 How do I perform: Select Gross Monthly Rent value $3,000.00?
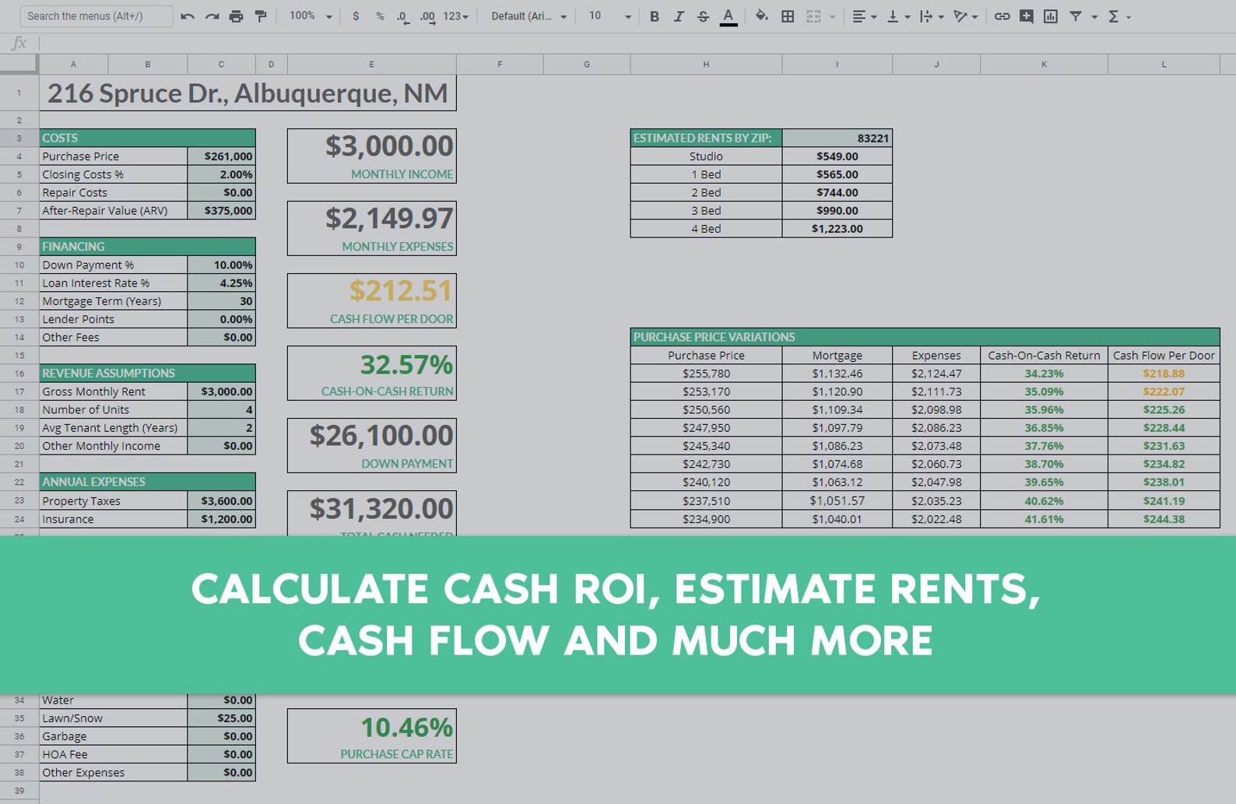(221, 391)
